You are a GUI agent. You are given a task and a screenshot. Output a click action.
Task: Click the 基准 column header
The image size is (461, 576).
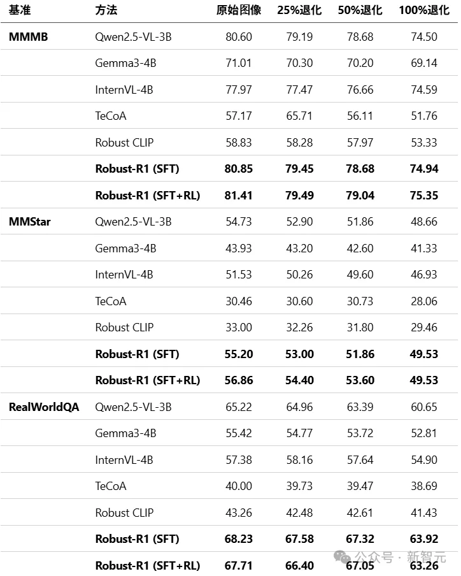pyautogui.click(x=20, y=10)
